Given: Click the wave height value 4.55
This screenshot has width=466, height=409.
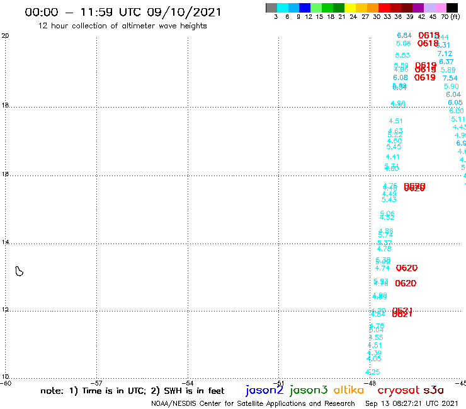Looking at the screenshot, I should pyautogui.click(x=376, y=337).
